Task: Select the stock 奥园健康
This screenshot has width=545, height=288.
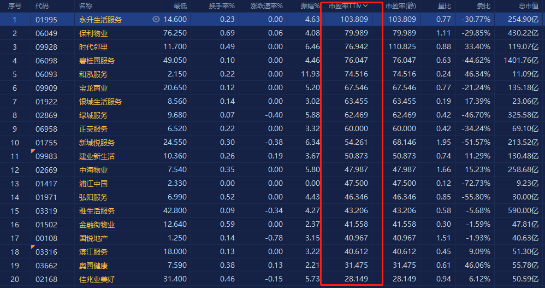Action: (93, 266)
